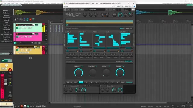Open the SAMPLE modulation dropdown arrow
Screen dimensions: 193x108
tap(82, 66)
